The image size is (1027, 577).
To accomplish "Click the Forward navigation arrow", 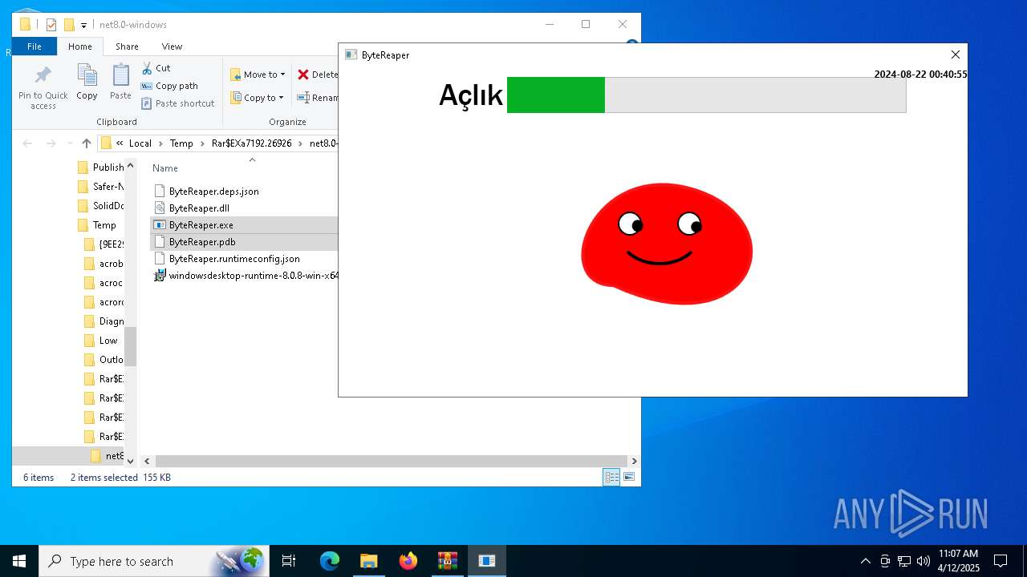I will (51, 143).
